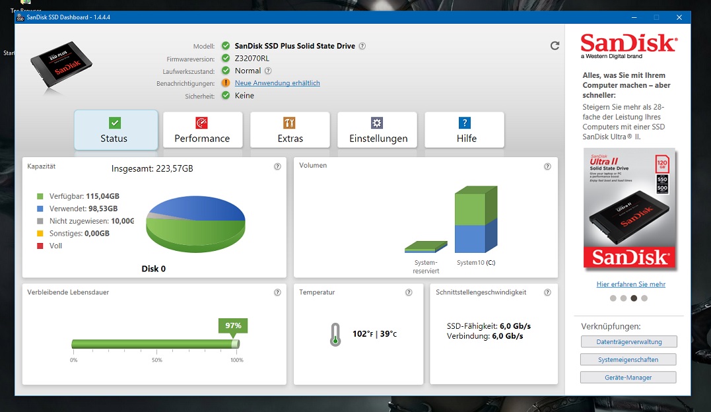
Task: Click Verbindung: 6,0 Gb/s text
Action: click(x=485, y=336)
